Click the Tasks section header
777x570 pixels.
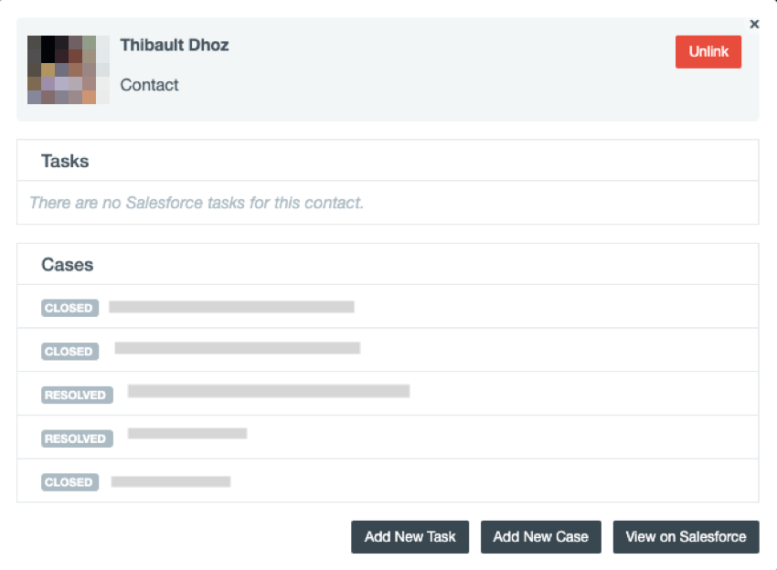click(65, 161)
